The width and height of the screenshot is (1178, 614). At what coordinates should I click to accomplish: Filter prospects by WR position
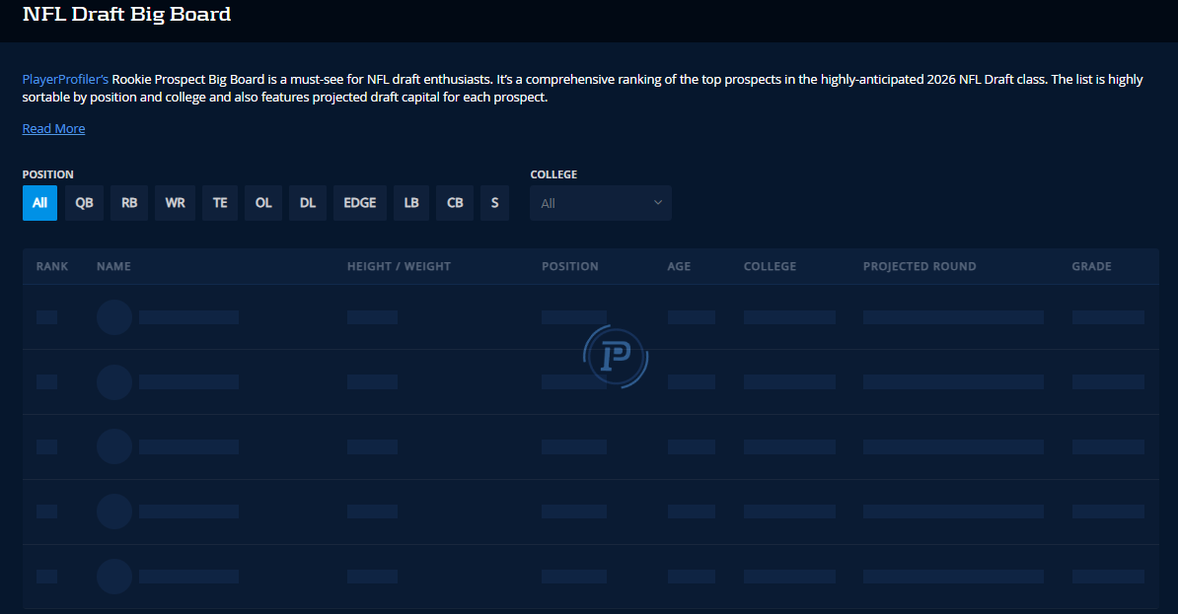(x=175, y=203)
